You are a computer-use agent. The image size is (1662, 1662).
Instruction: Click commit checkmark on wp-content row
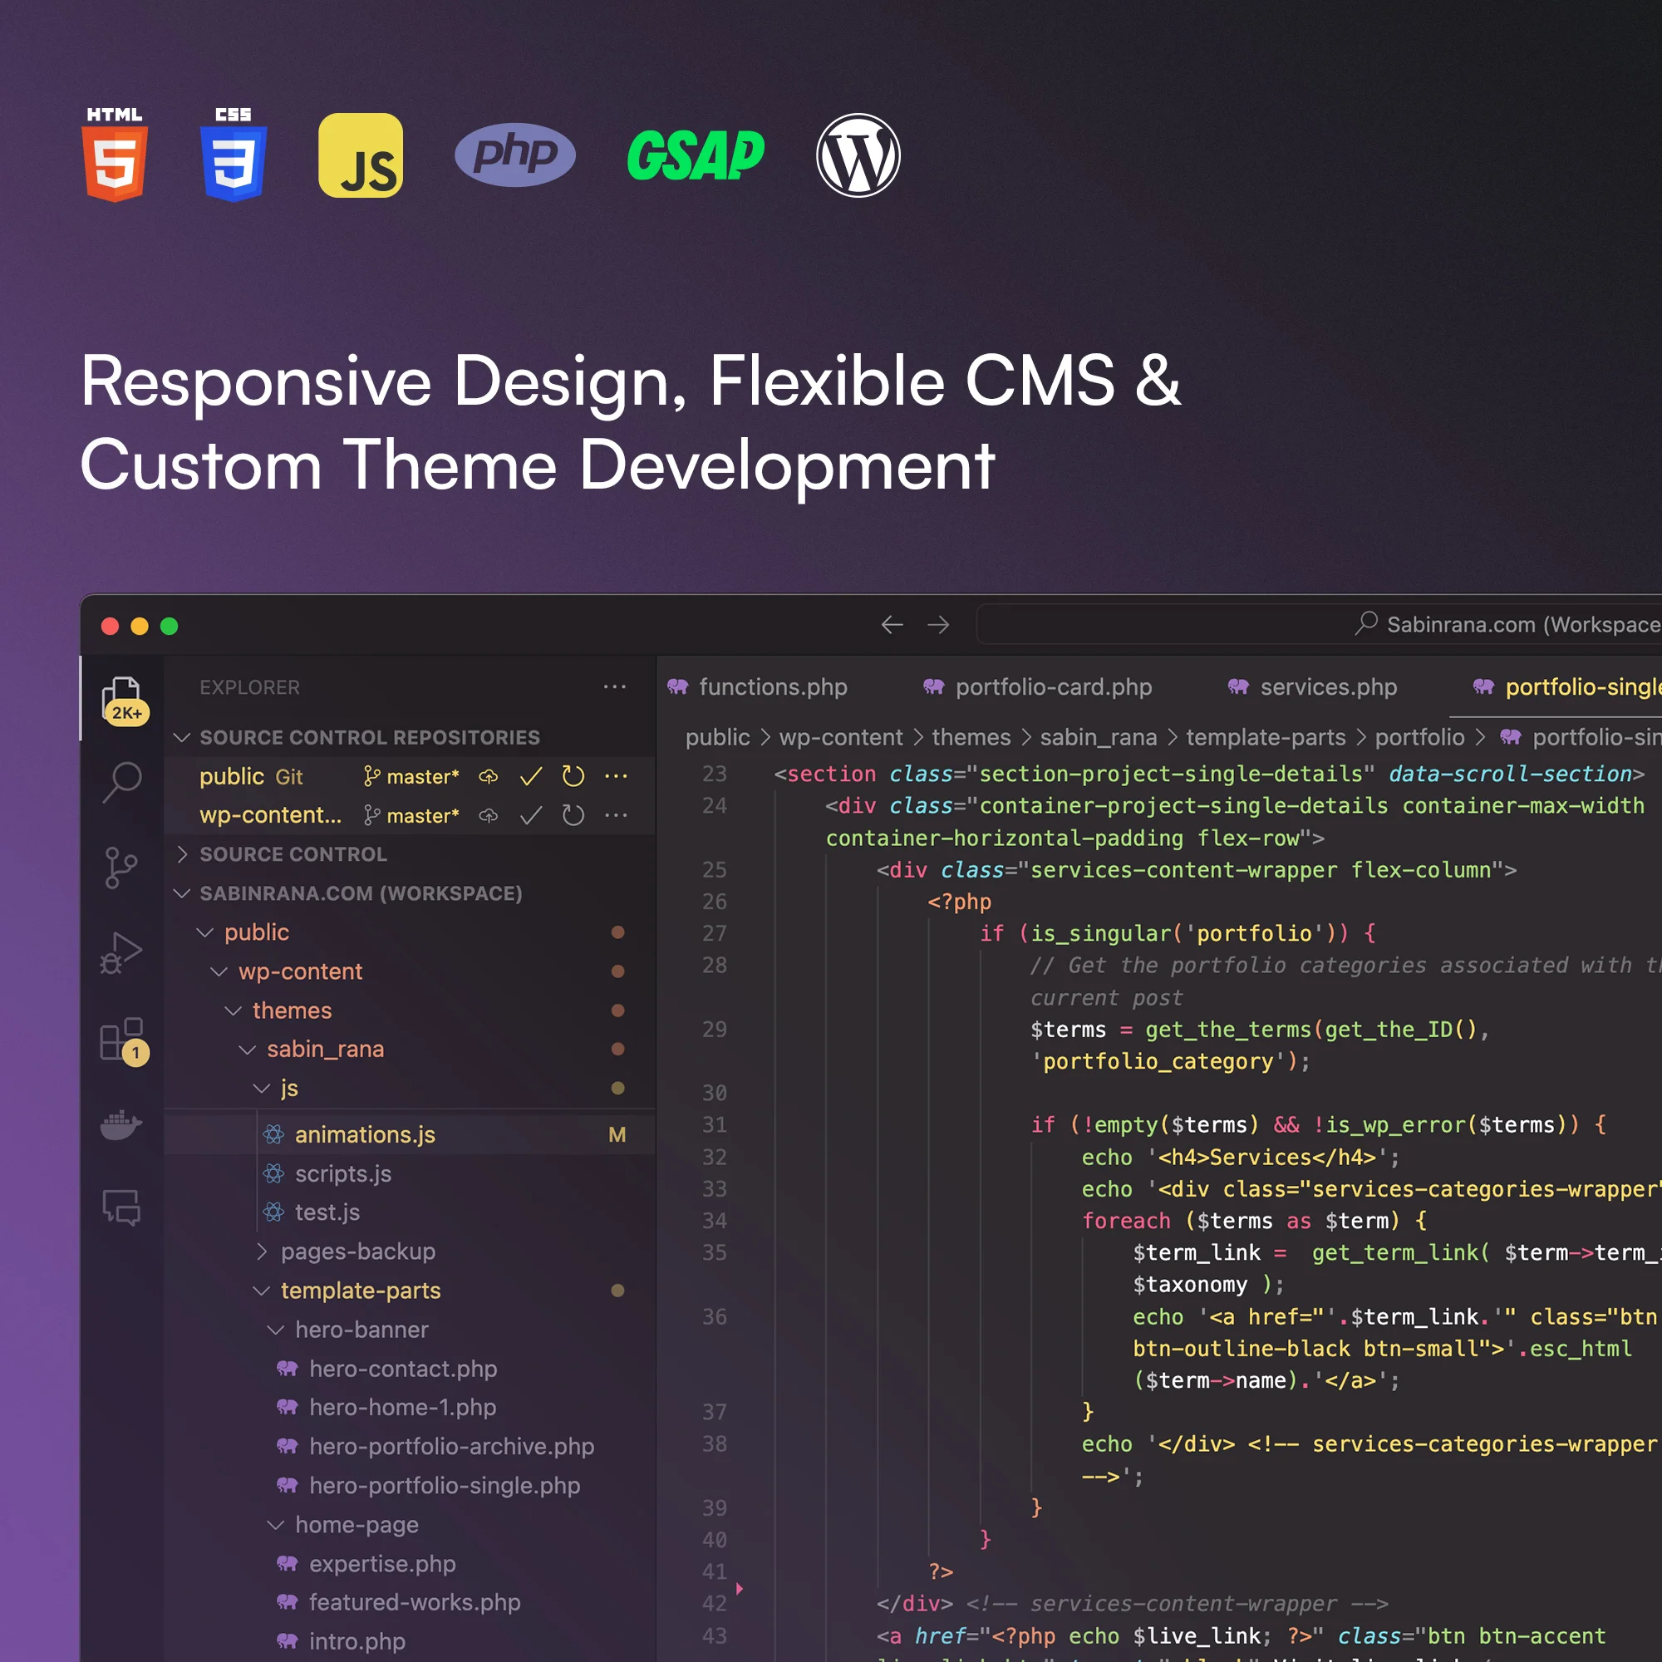(531, 814)
